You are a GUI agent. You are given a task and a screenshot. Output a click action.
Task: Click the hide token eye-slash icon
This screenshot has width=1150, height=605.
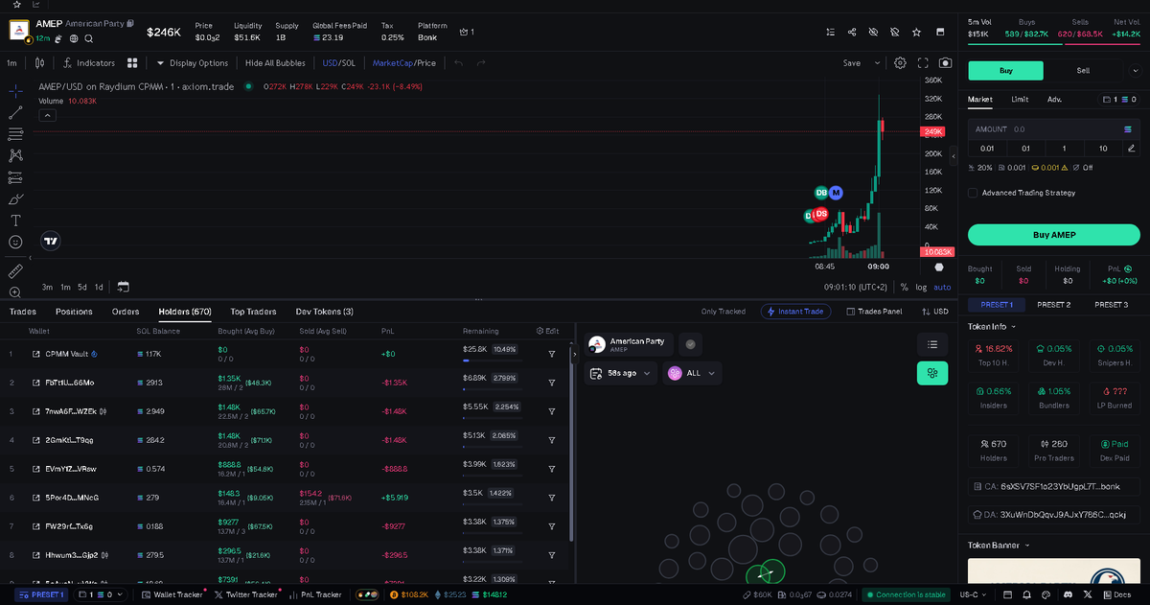[x=873, y=32]
